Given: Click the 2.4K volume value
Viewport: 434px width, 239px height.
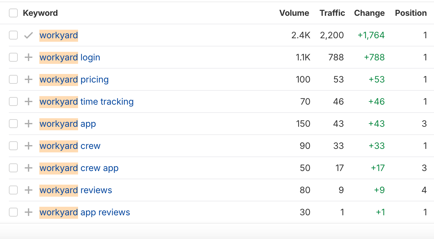Looking at the screenshot, I should click(x=301, y=35).
